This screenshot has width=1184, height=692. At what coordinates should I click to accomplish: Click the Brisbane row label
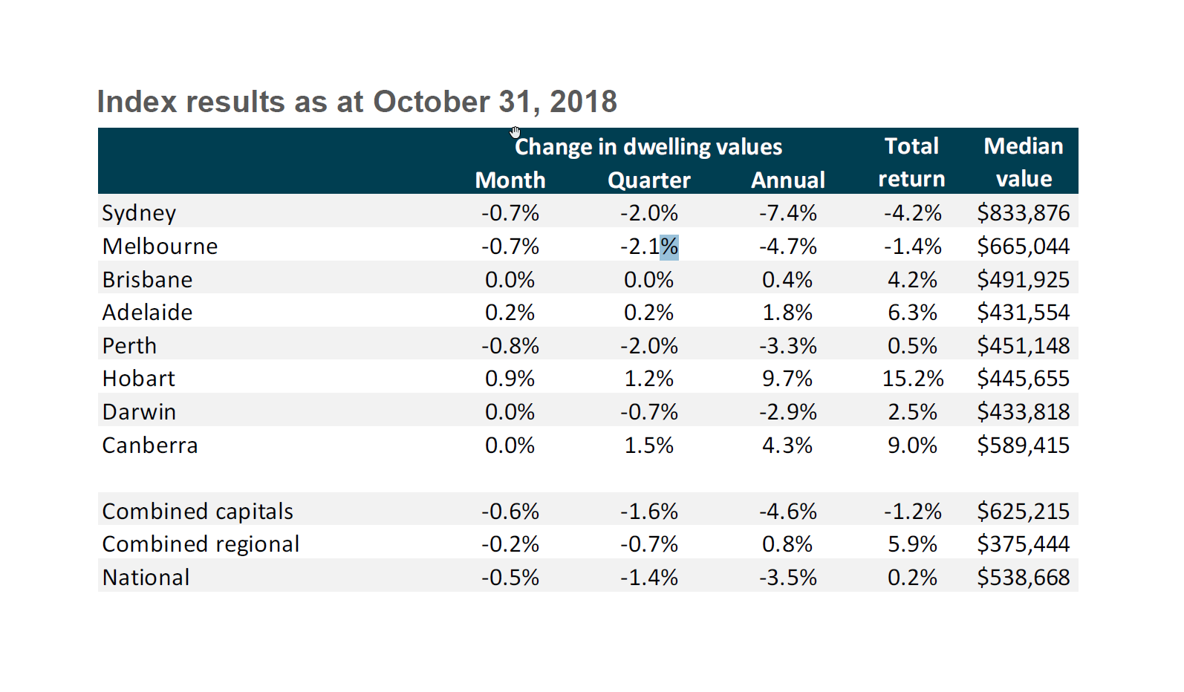click(x=147, y=280)
